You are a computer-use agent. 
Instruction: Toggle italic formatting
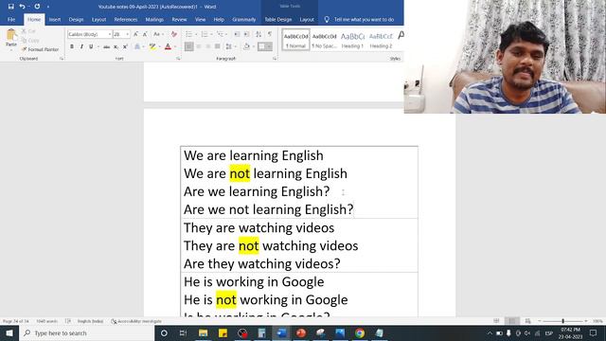click(x=81, y=46)
